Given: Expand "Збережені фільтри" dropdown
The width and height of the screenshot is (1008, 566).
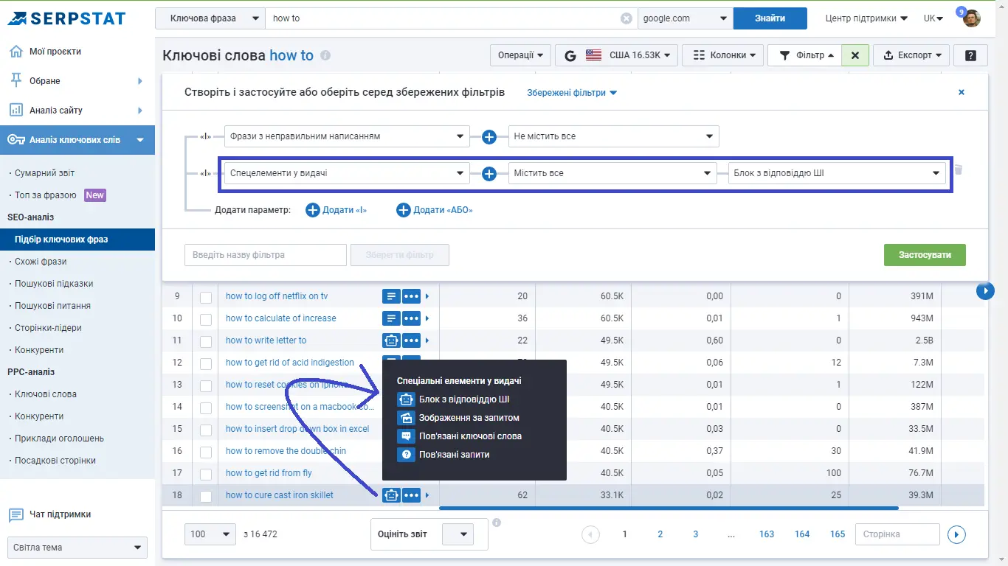Looking at the screenshot, I should [572, 93].
